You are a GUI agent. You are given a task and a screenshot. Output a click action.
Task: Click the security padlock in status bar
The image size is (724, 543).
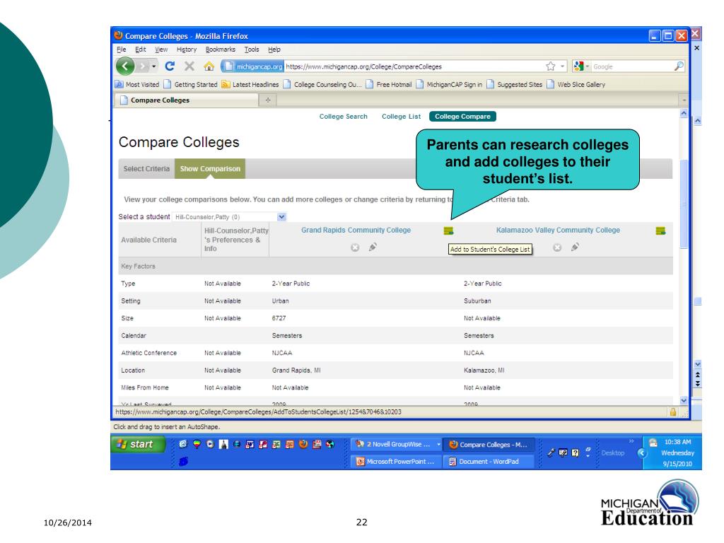point(673,412)
